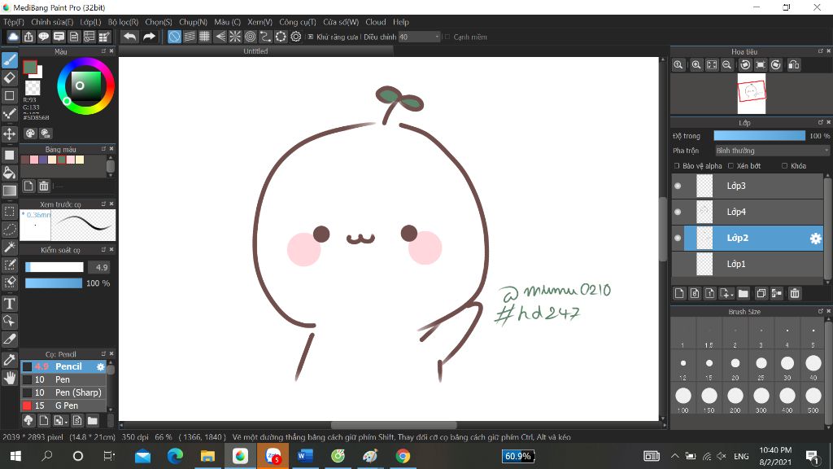
Task: Select the G Pen brush
Action: click(x=63, y=405)
